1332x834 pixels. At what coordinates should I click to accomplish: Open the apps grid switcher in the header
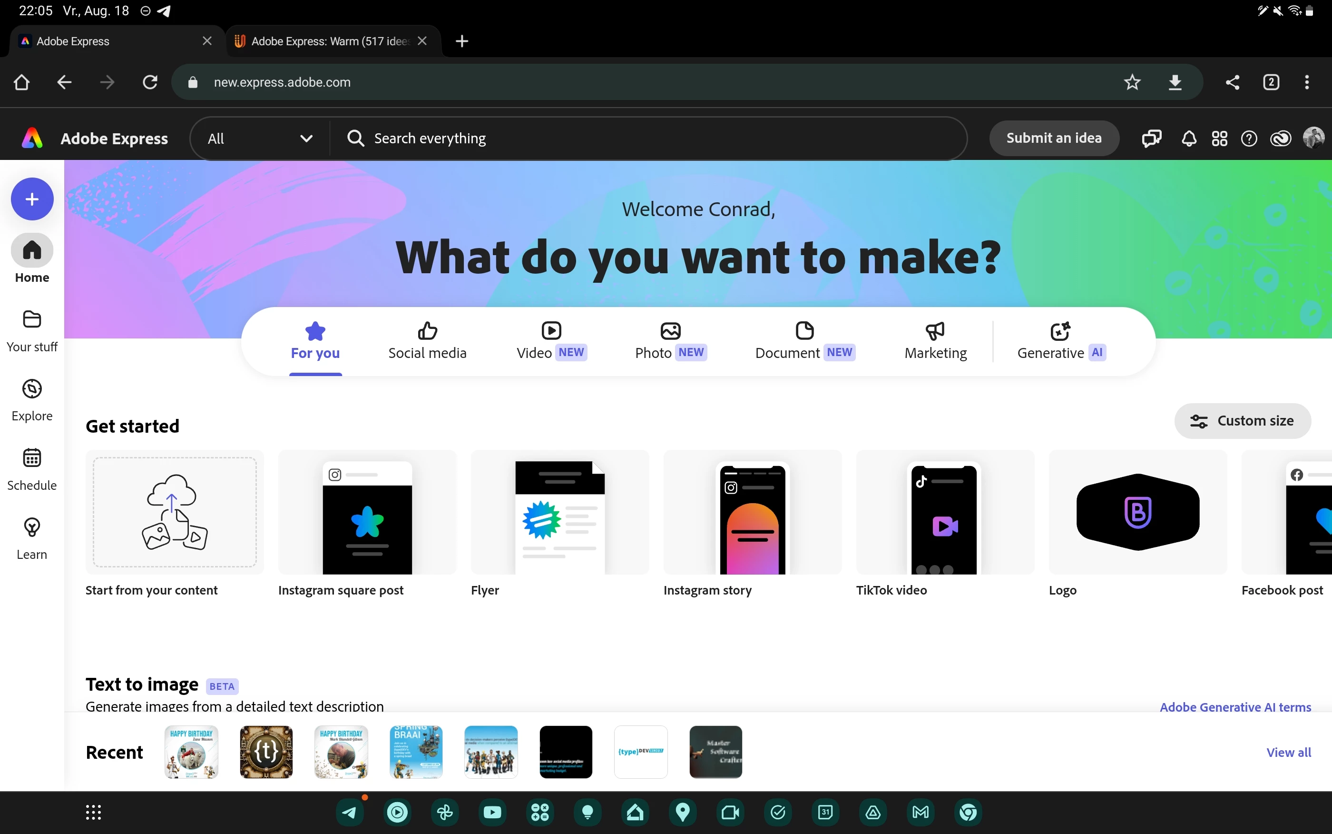1219,139
